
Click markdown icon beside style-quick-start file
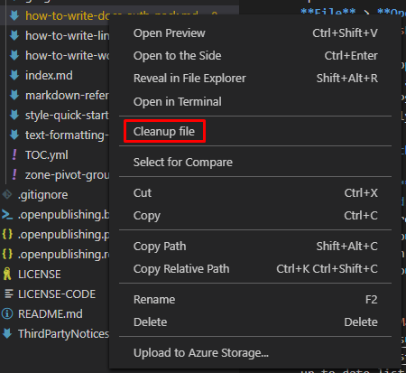click(x=14, y=115)
